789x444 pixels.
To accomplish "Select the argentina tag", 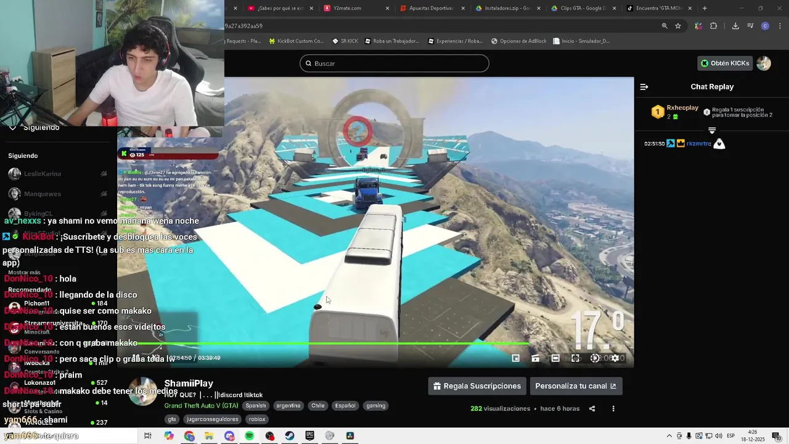I will click(288, 406).
